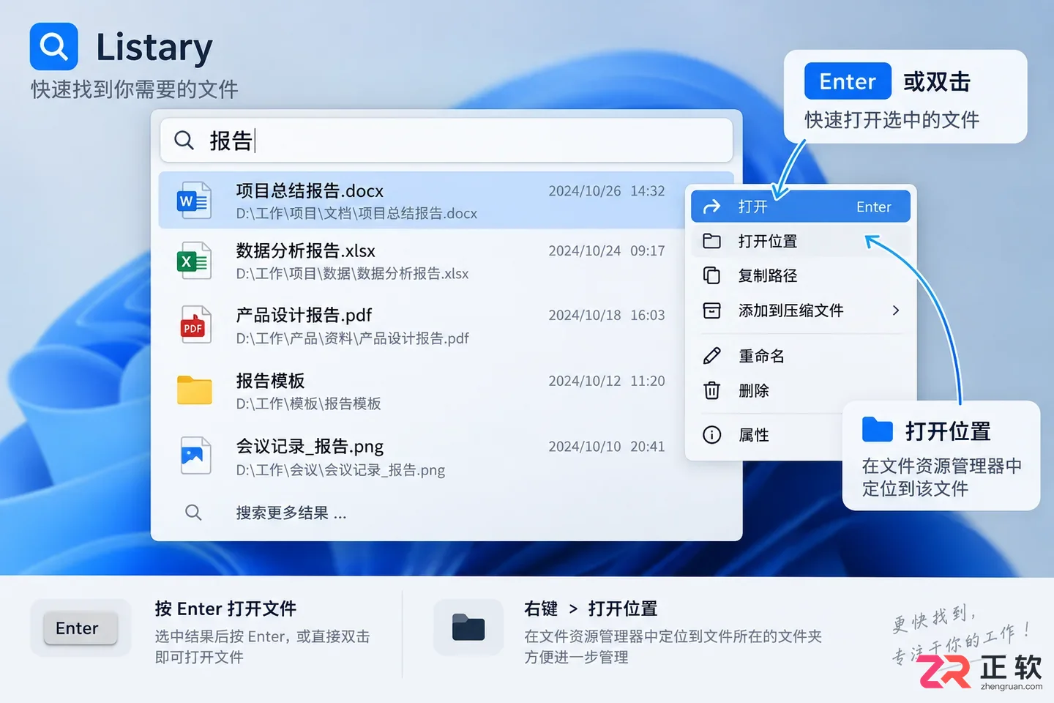Select the result 会议记录_报告.png
Image resolution: width=1054 pixels, height=703 pixels.
point(422,456)
